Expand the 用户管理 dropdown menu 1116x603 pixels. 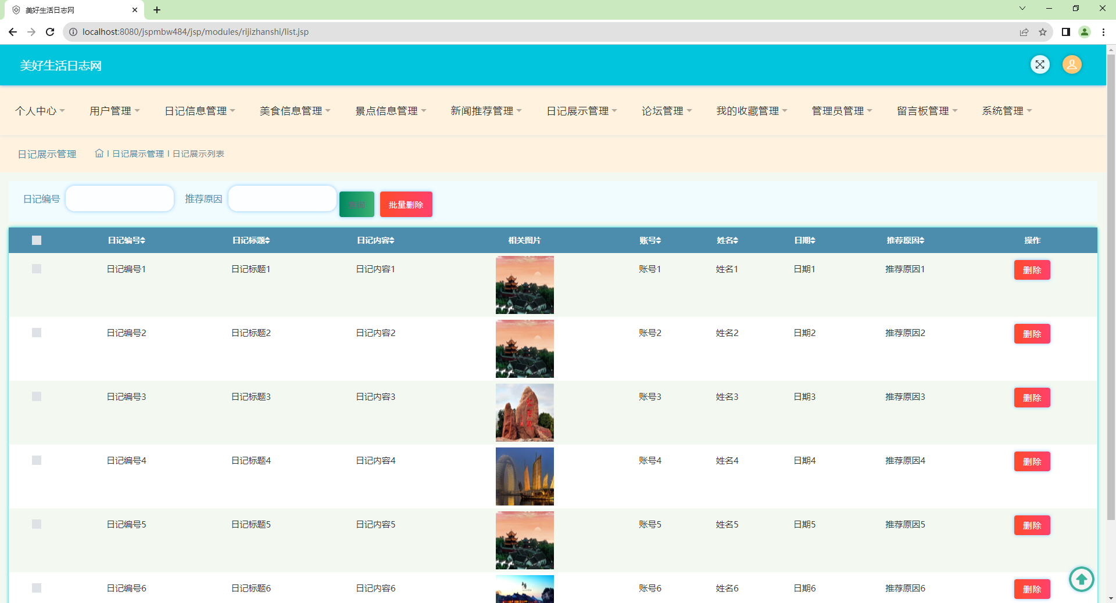coord(115,110)
